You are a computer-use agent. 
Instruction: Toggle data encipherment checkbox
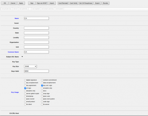click(42, 83)
